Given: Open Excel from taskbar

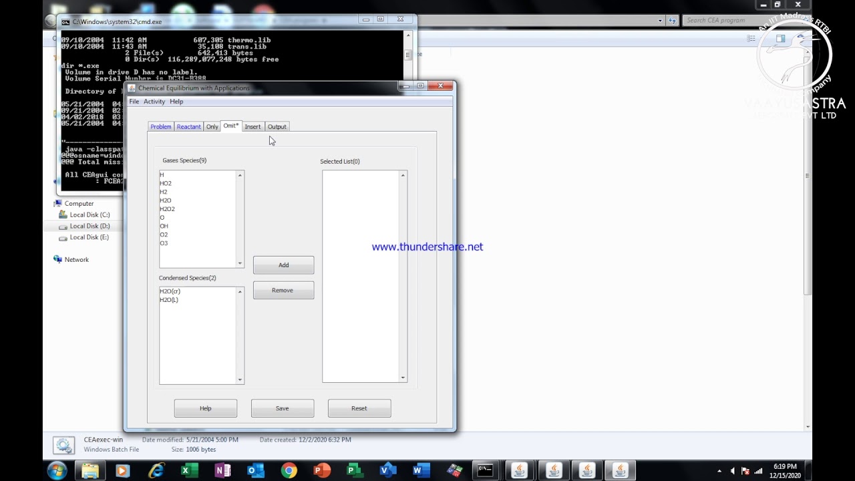Looking at the screenshot, I should coord(189,471).
